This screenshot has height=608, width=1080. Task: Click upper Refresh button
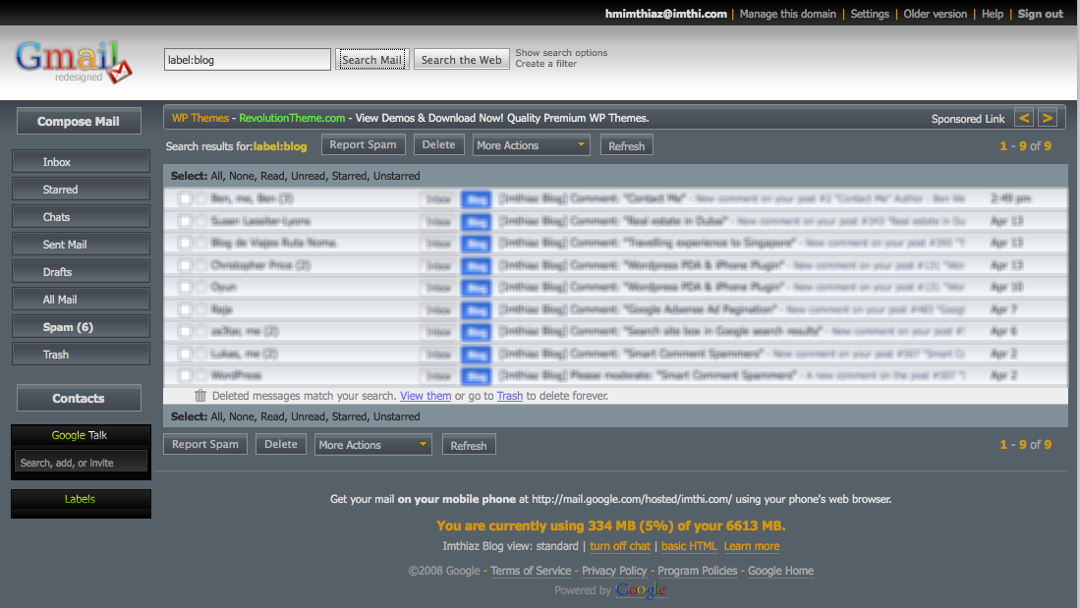coord(626,145)
